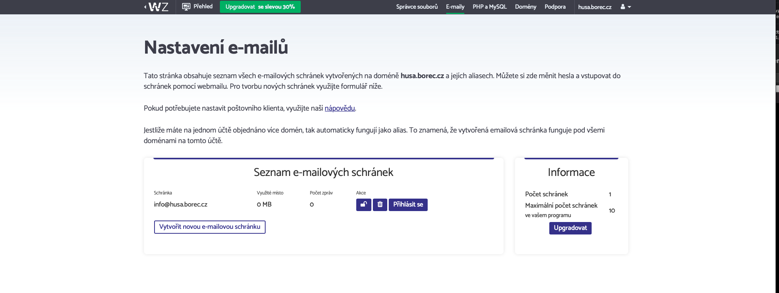Open the PHP a MySQL section
This screenshot has height=293, width=779.
tap(490, 7)
